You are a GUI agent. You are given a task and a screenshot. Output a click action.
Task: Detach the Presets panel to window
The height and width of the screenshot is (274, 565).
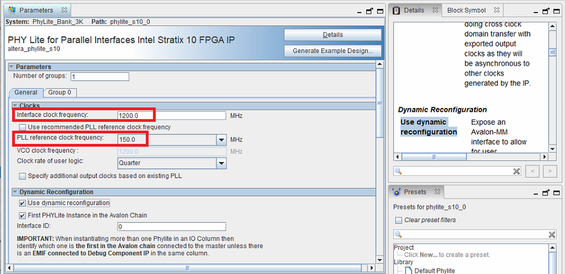pos(546,193)
